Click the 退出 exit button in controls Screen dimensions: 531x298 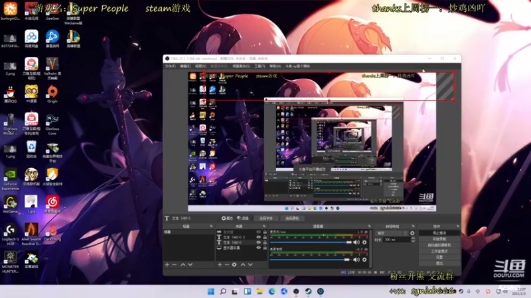[x=439, y=263]
